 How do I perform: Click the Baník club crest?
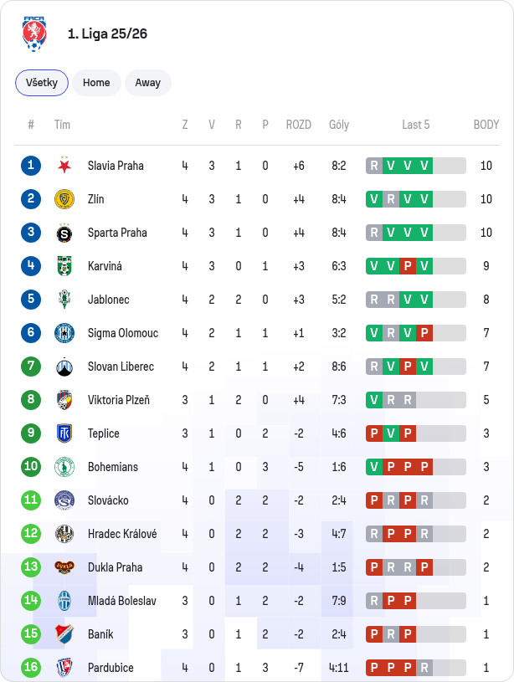(64, 634)
